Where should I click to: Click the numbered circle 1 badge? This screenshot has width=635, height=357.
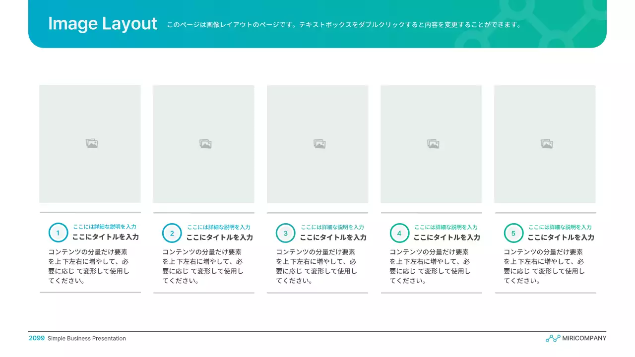tap(58, 233)
